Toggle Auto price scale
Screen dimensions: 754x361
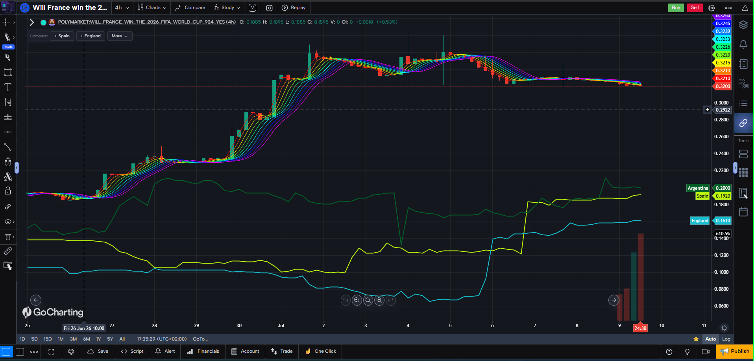pos(711,339)
